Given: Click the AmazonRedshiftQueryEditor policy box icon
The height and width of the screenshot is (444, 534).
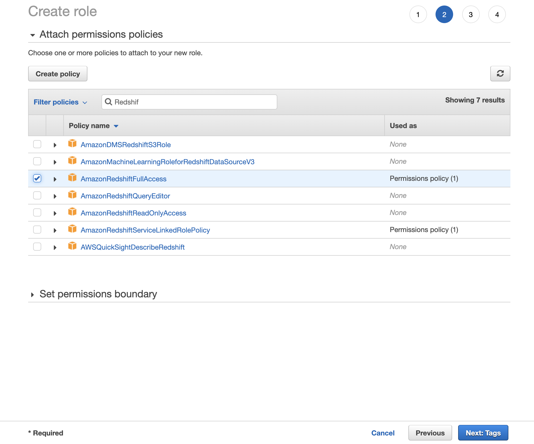Looking at the screenshot, I should click(72, 195).
